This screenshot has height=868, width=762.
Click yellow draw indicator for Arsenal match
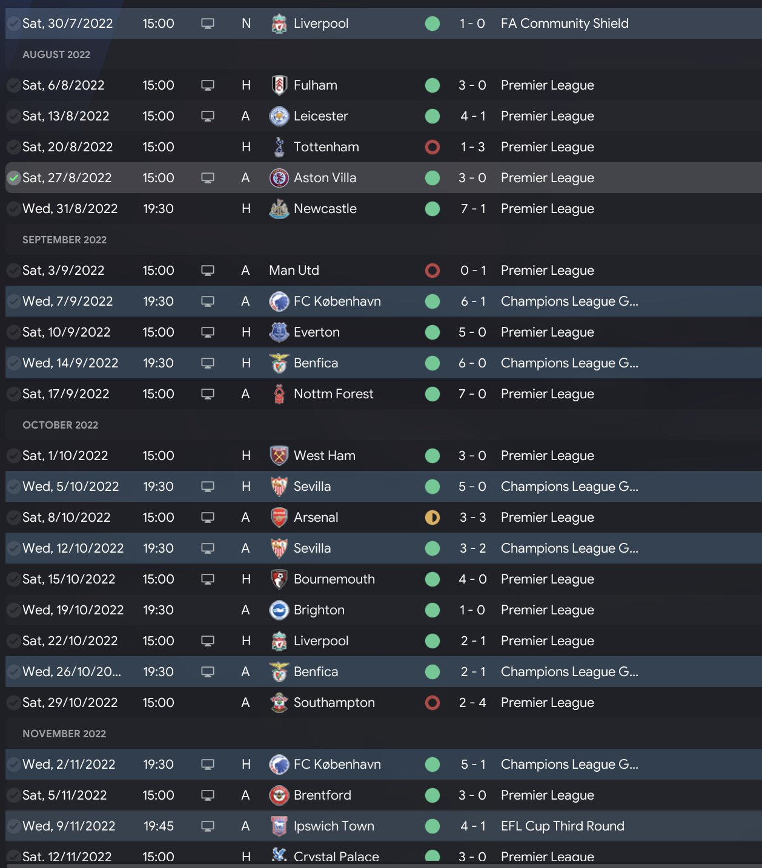click(x=432, y=518)
